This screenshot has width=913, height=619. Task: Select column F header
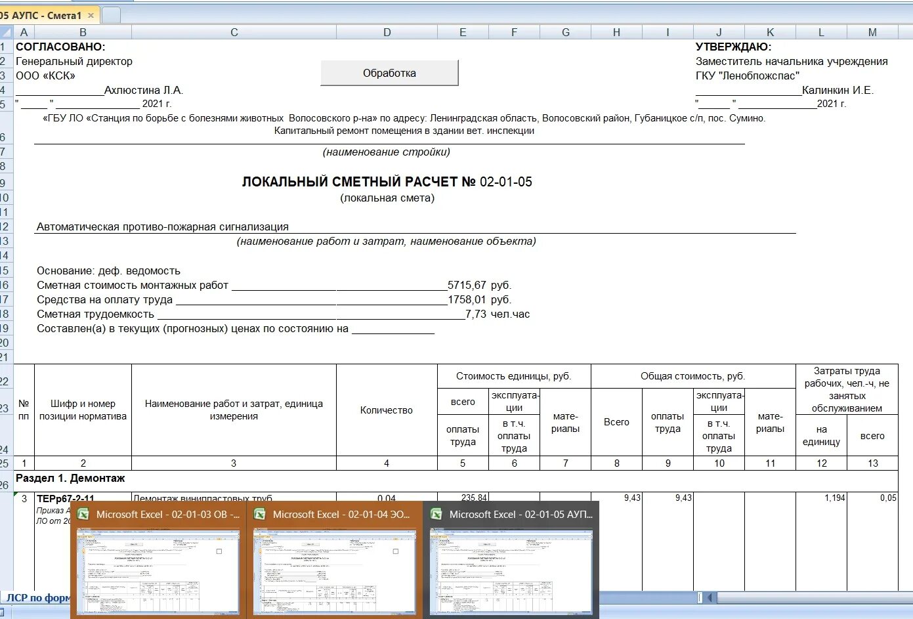[514, 32]
